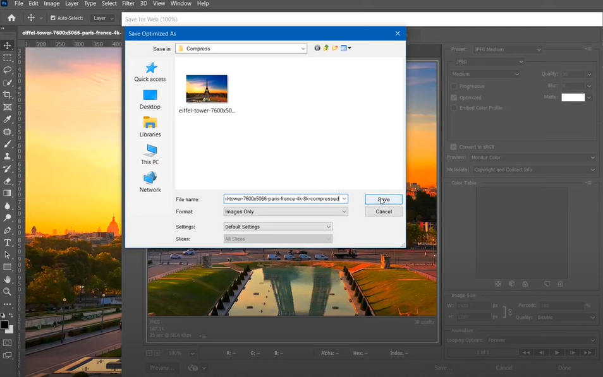Enable the Progressive checkbox
The image size is (603, 377).
click(454, 87)
